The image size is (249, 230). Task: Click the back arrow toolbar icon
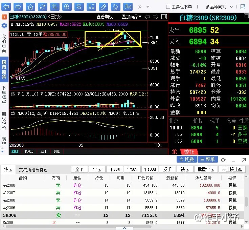click(6, 7)
